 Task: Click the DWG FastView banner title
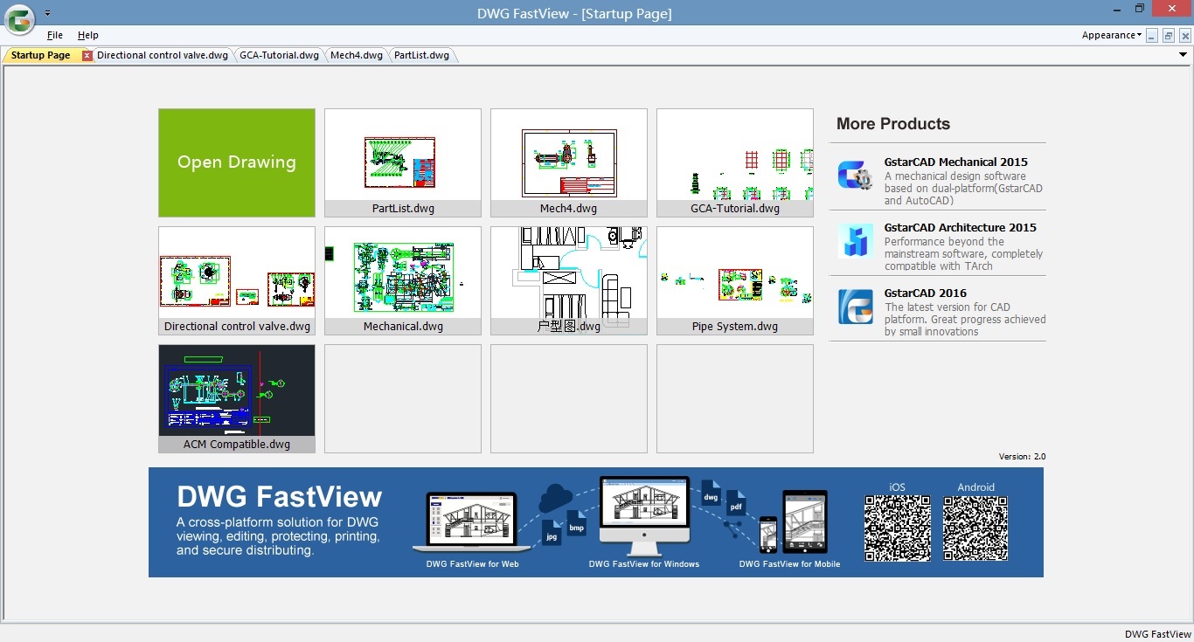(280, 496)
